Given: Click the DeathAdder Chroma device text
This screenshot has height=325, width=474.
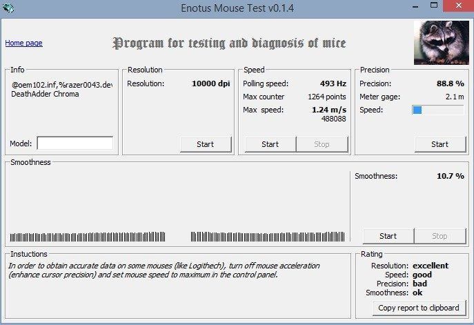Looking at the screenshot, I should [x=46, y=95].
